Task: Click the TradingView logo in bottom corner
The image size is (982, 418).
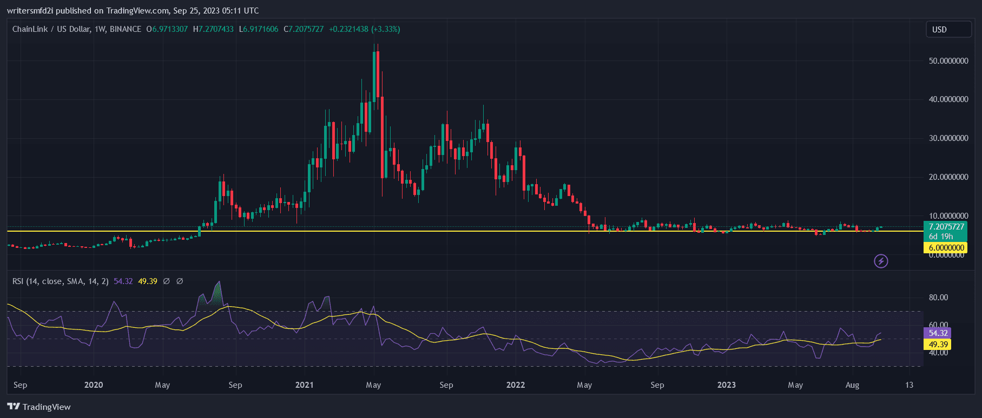Action: [x=39, y=407]
